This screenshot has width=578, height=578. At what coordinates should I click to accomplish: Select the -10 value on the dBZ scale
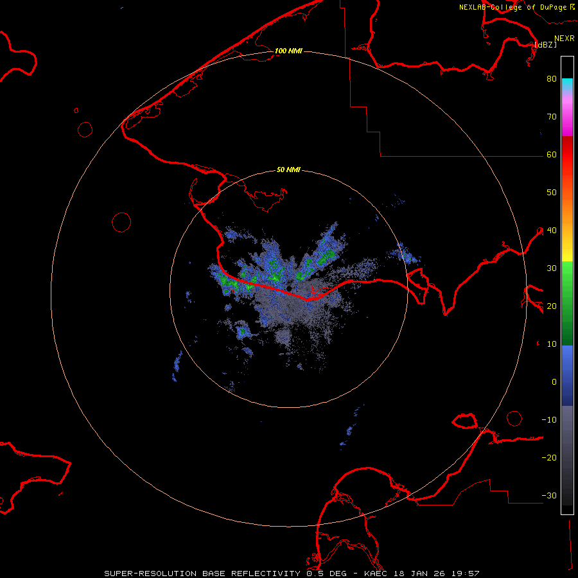549,420
